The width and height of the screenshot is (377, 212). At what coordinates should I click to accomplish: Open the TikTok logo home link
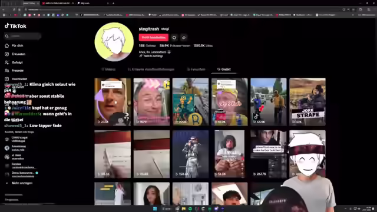(15, 26)
